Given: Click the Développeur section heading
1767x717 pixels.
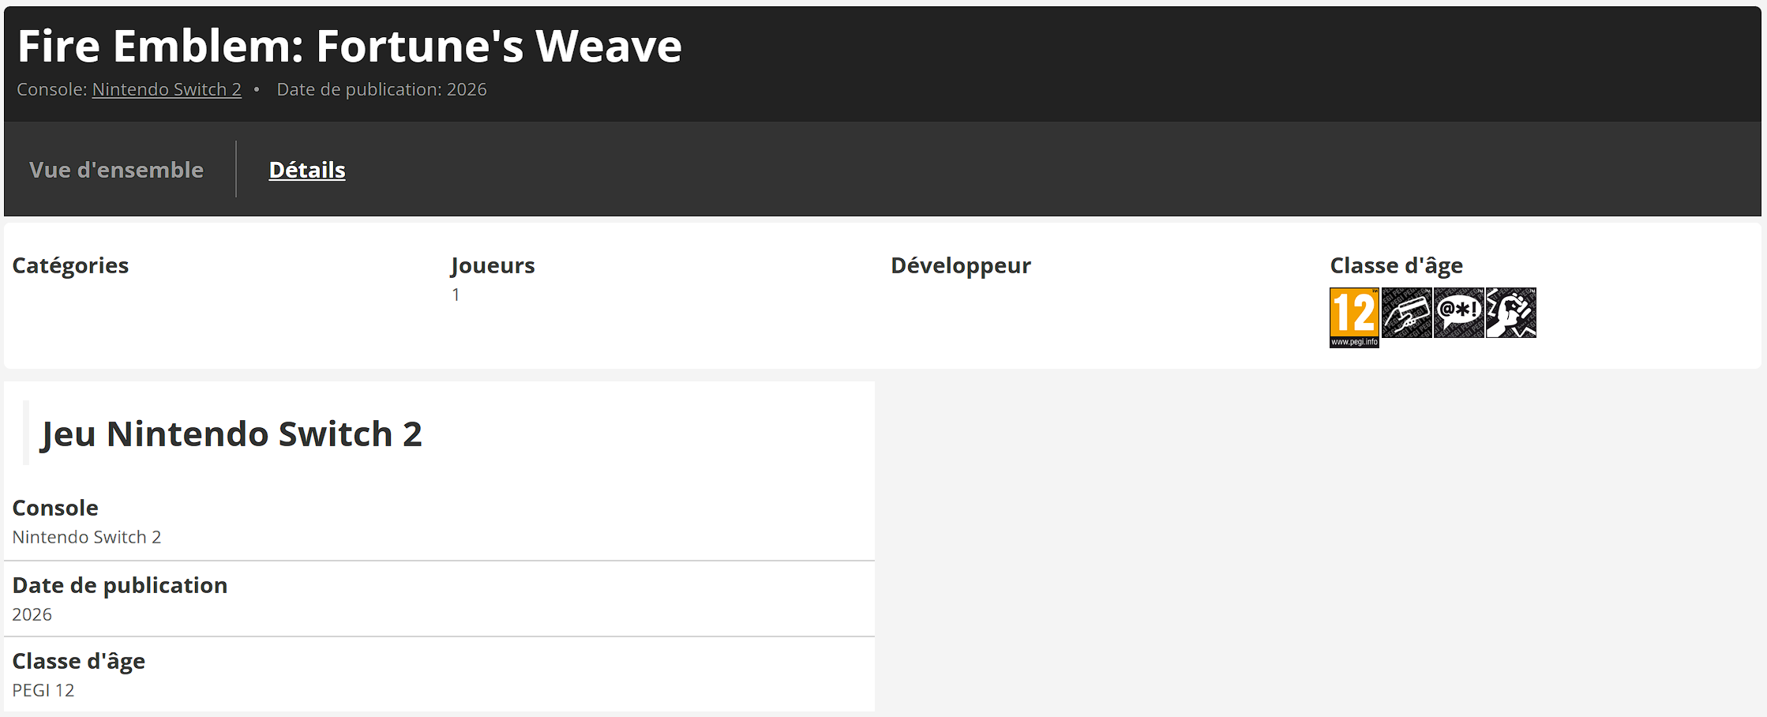Looking at the screenshot, I should (x=960, y=265).
